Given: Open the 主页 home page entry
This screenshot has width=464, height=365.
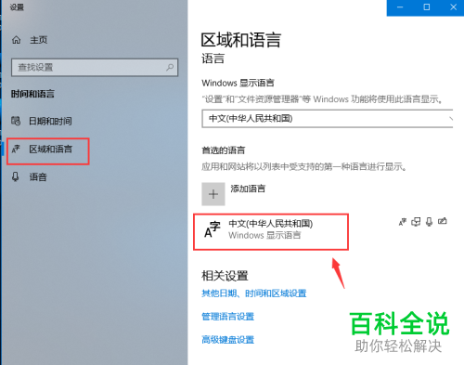Looking at the screenshot, I should click(38, 40).
